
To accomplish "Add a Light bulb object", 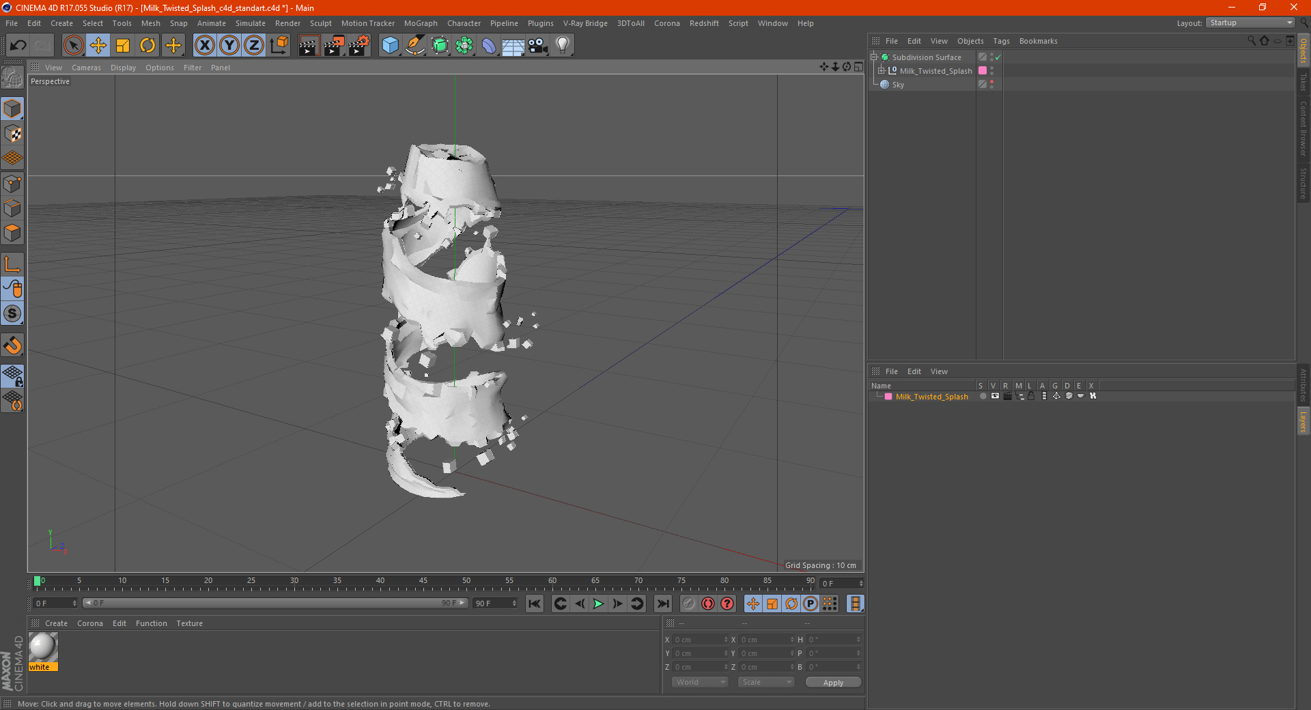I will [x=563, y=46].
